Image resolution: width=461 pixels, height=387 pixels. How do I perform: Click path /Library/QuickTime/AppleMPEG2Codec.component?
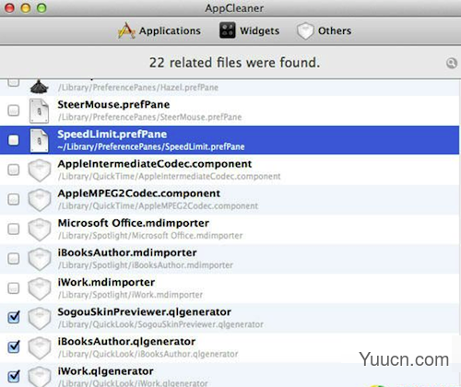pos(158,206)
